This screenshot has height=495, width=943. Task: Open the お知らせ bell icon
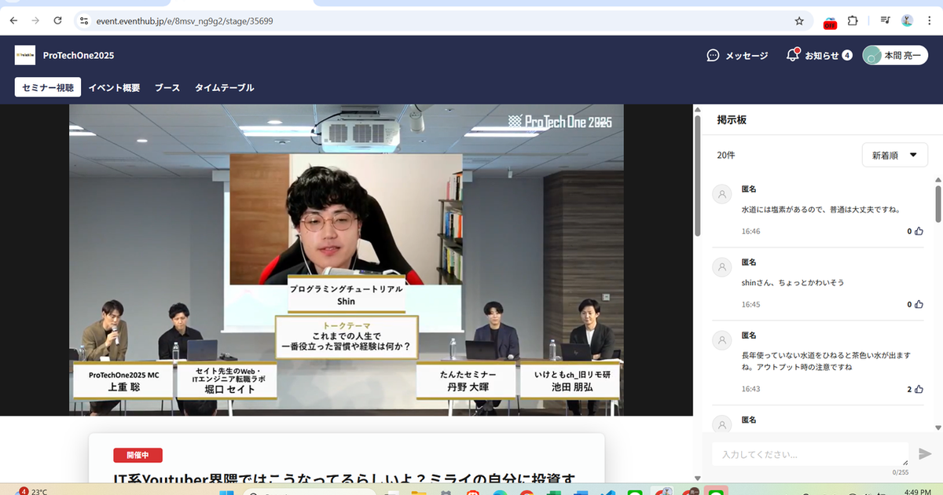(792, 55)
